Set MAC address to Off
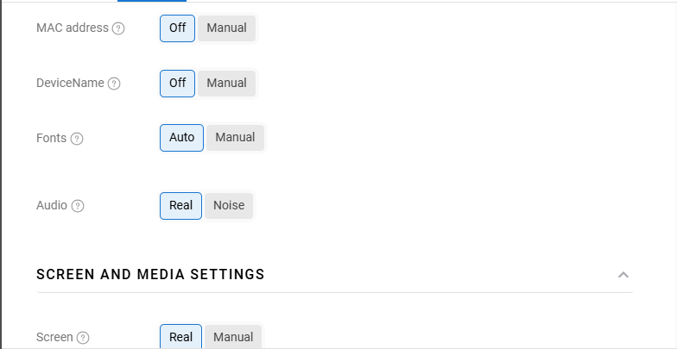 tap(177, 28)
